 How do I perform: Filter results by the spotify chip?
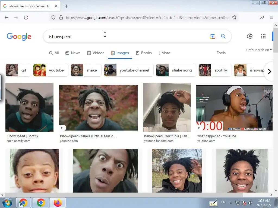(215, 70)
